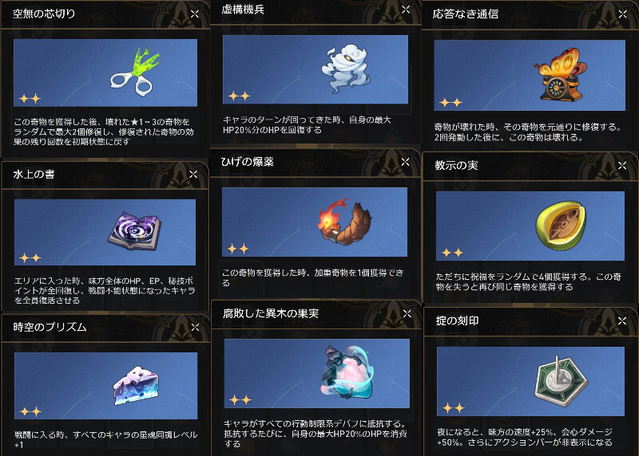Close the 時空のプリズム card
The height and width of the screenshot is (456, 639).
tap(195, 327)
